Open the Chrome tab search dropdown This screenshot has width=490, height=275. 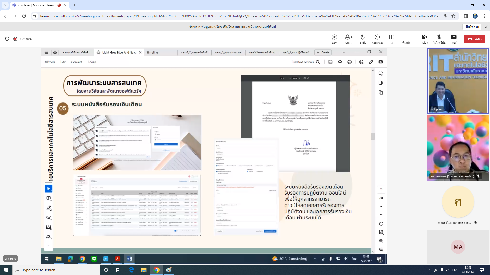tap(5, 5)
